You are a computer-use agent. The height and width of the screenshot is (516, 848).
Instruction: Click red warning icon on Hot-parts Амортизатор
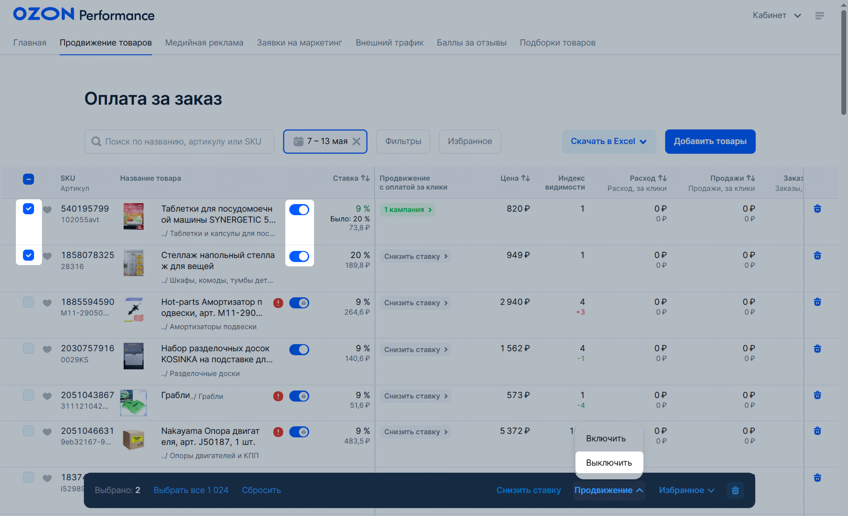tap(278, 303)
